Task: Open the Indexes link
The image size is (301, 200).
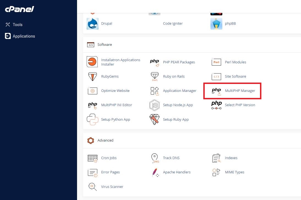Action: (x=231, y=158)
